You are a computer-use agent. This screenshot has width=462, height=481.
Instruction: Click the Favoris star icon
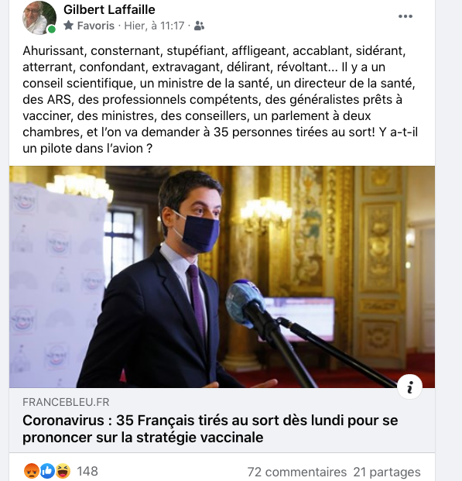pos(68,25)
